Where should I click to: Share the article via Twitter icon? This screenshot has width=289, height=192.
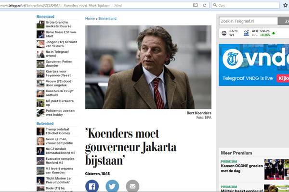coord(112,186)
